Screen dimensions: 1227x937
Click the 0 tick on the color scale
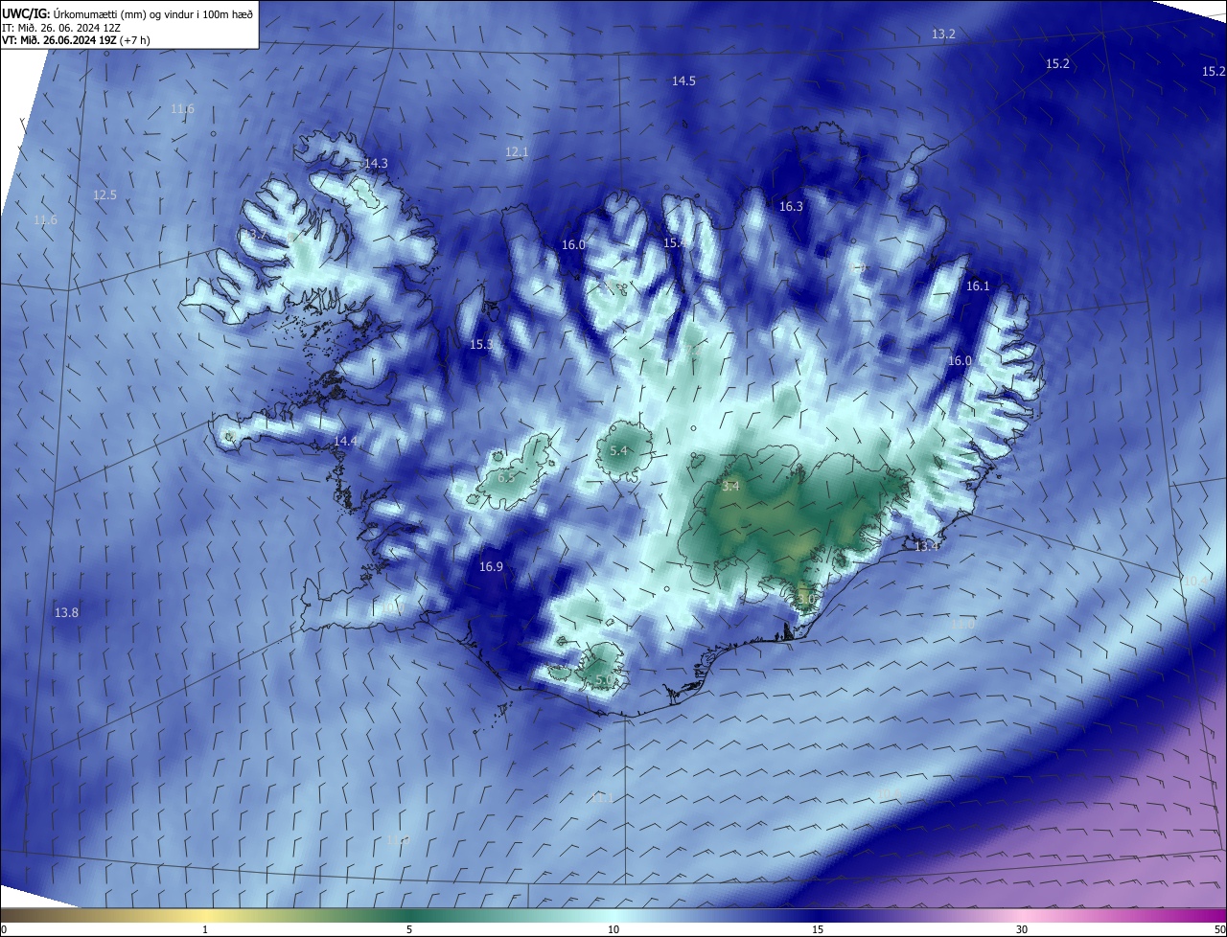[x=4, y=929]
